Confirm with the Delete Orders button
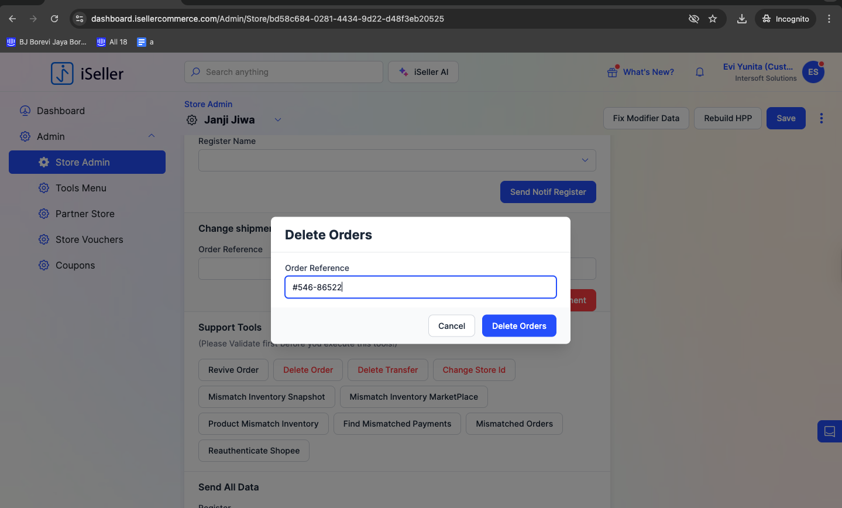This screenshot has height=508, width=842. (x=518, y=326)
